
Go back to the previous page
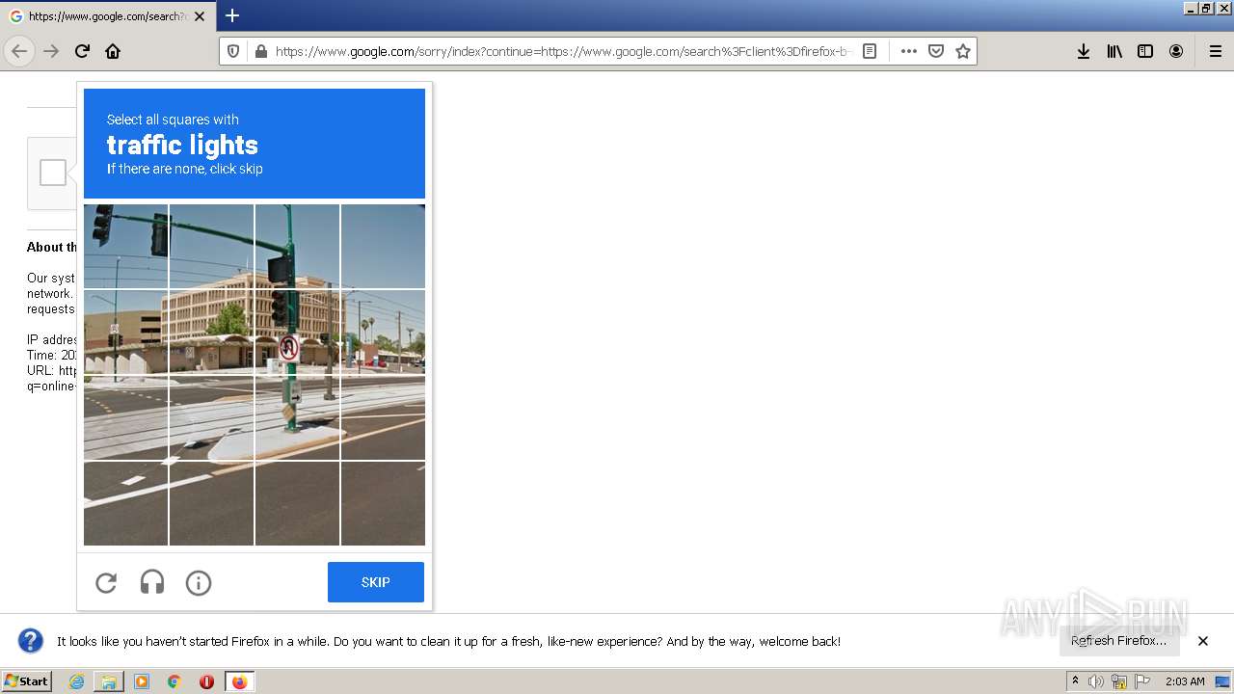point(19,51)
